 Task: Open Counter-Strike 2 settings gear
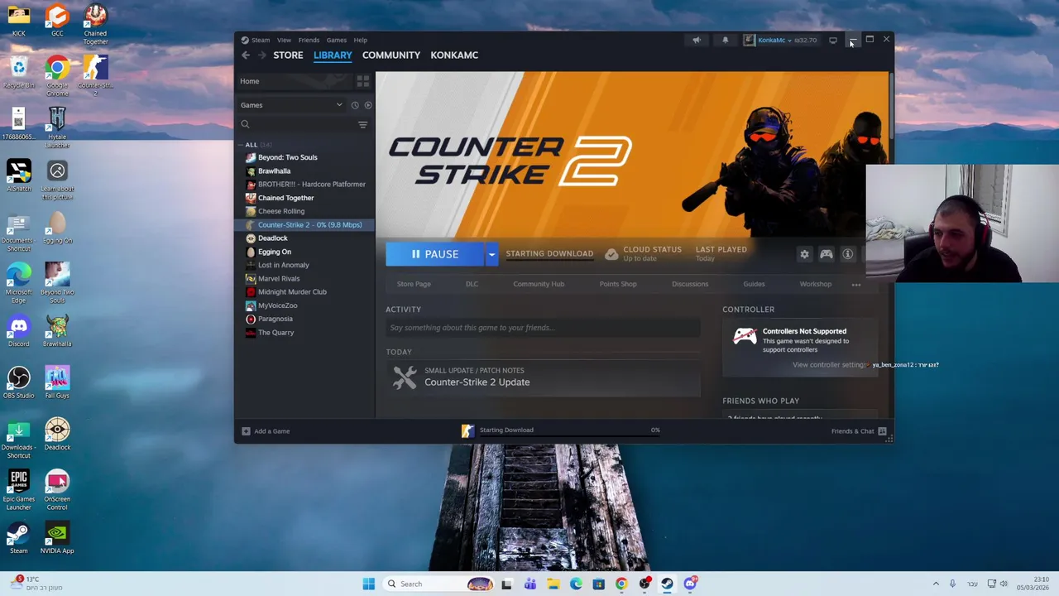804,254
